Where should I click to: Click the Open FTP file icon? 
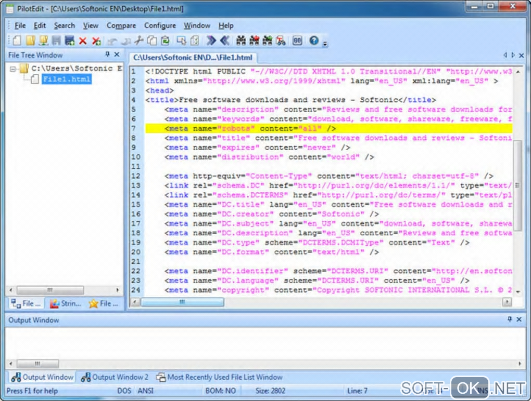pos(43,41)
